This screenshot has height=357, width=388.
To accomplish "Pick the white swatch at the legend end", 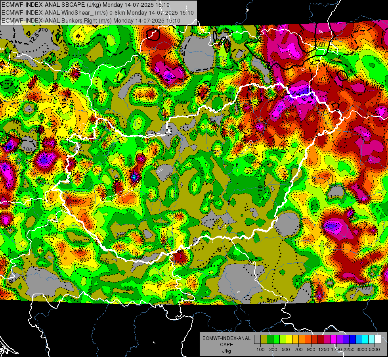I will [378, 340].
